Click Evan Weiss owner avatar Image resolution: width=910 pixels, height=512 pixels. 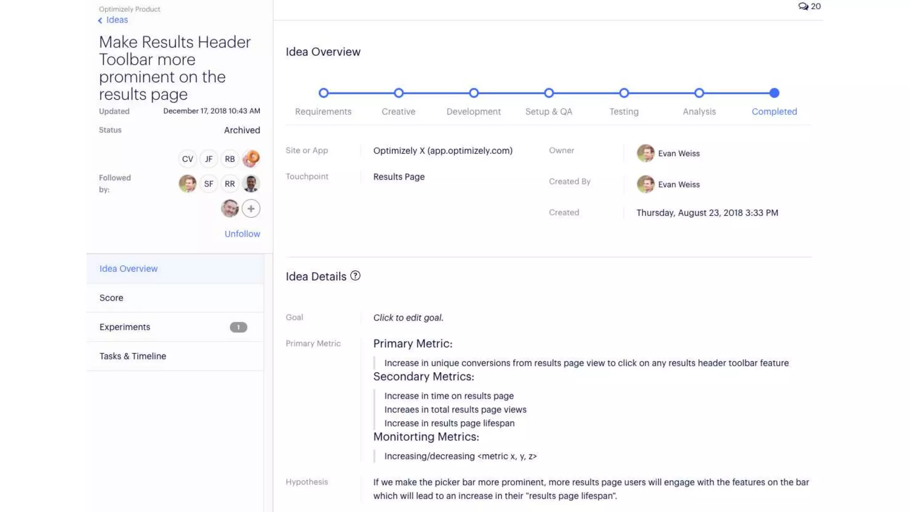645,153
